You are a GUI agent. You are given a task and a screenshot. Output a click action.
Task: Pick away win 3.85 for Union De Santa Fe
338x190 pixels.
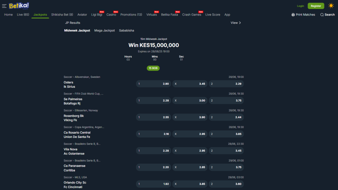pos(226,134)
